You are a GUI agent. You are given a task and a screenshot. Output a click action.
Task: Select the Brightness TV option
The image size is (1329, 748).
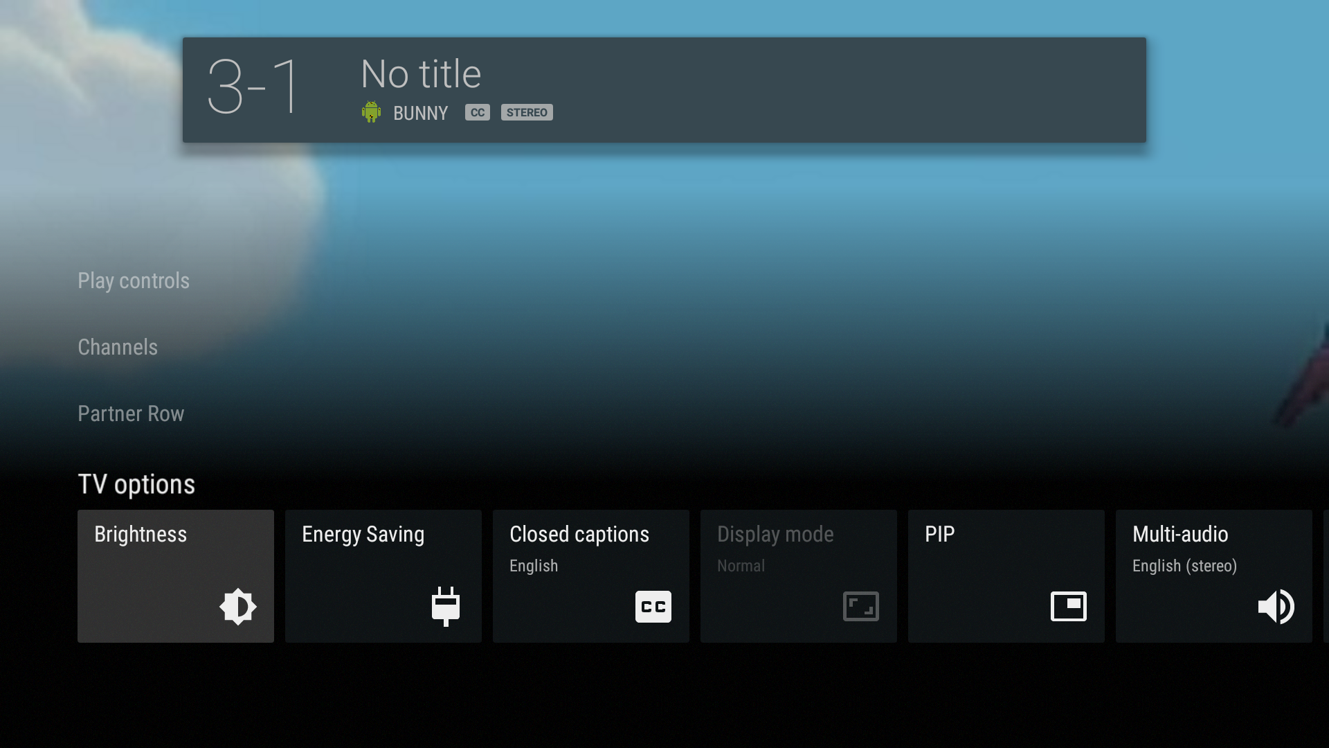175,576
